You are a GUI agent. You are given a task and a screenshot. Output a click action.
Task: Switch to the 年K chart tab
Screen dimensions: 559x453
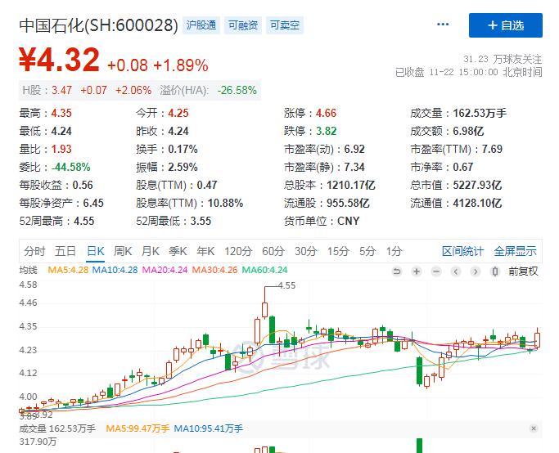(205, 251)
